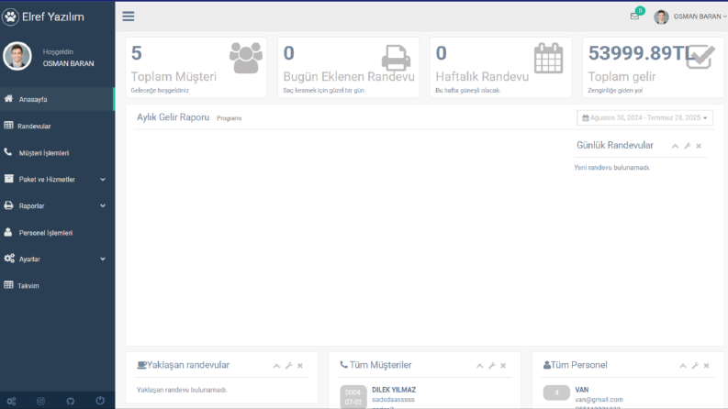
Task: Collapse the Tüm Personel panel
Action: coord(683,366)
